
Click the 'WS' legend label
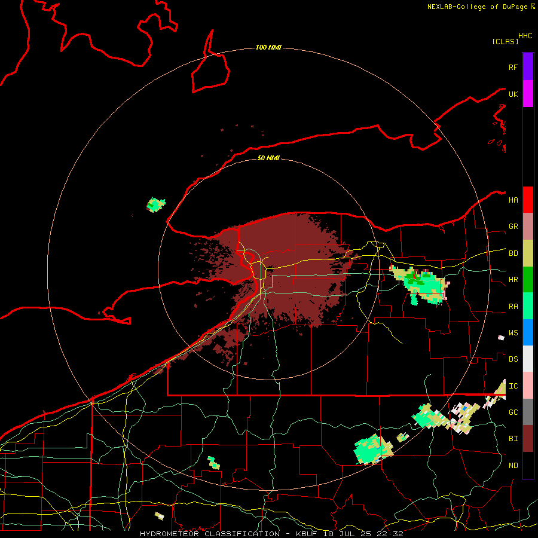[513, 333]
